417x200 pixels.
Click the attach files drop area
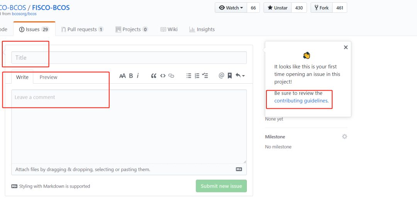click(x=129, y=169)
